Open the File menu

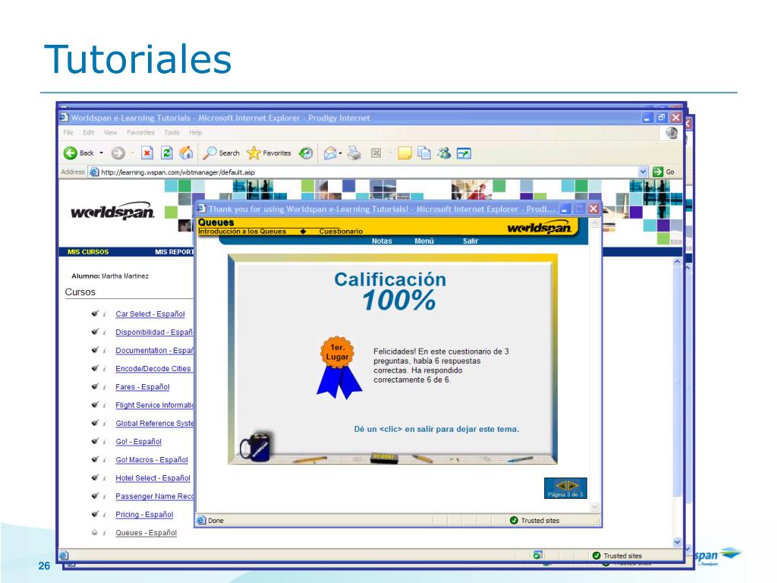click(68, 133)
